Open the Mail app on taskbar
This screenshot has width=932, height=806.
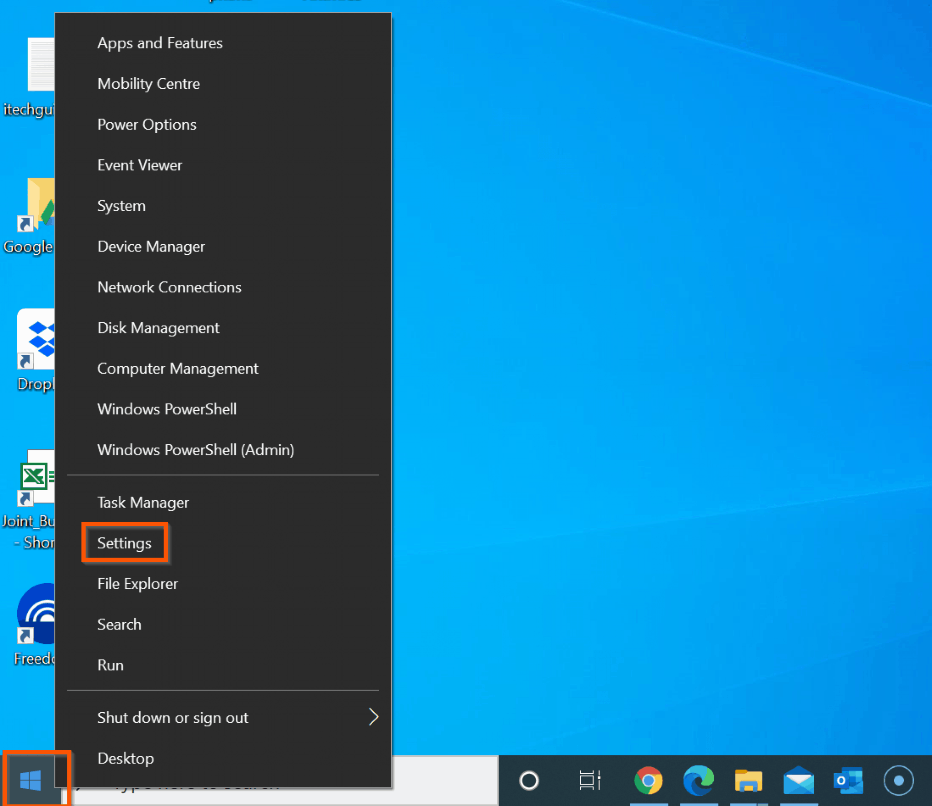[799, 781]
